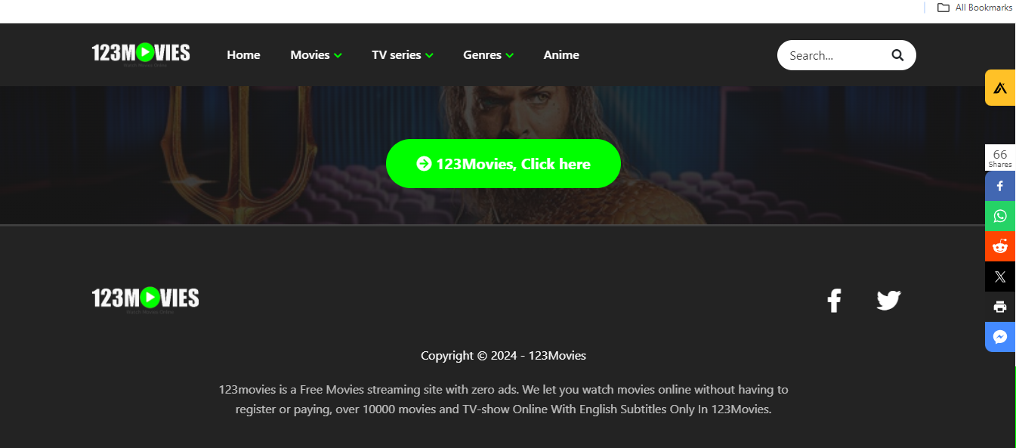The image size is (1016, 448).
Task: Open the footer Facebook icon
Action: point(834,301)
